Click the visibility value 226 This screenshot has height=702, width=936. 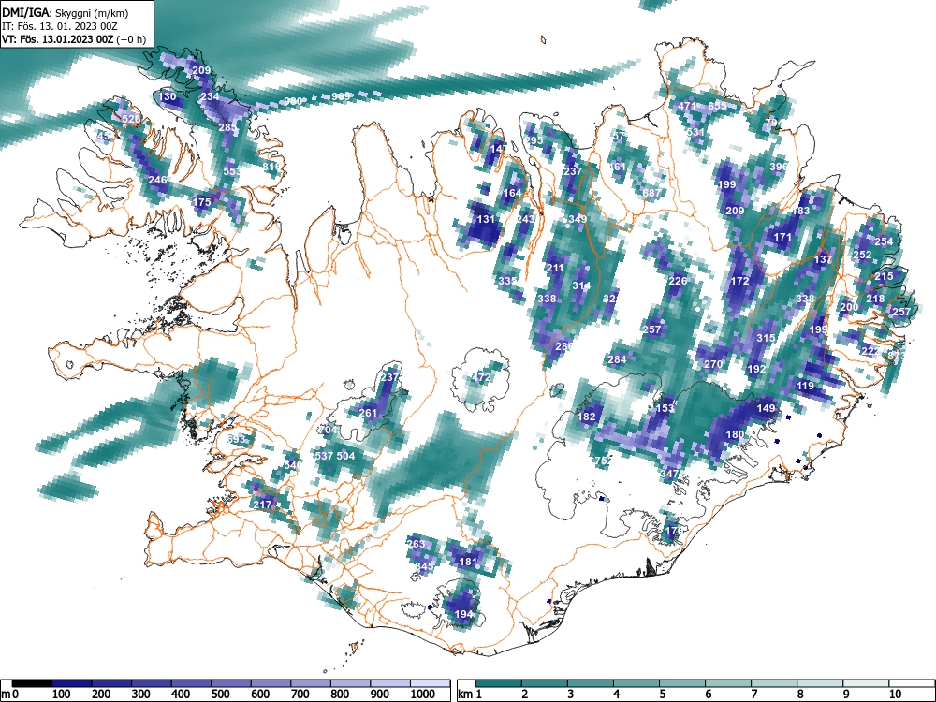(x=678, y=281)
